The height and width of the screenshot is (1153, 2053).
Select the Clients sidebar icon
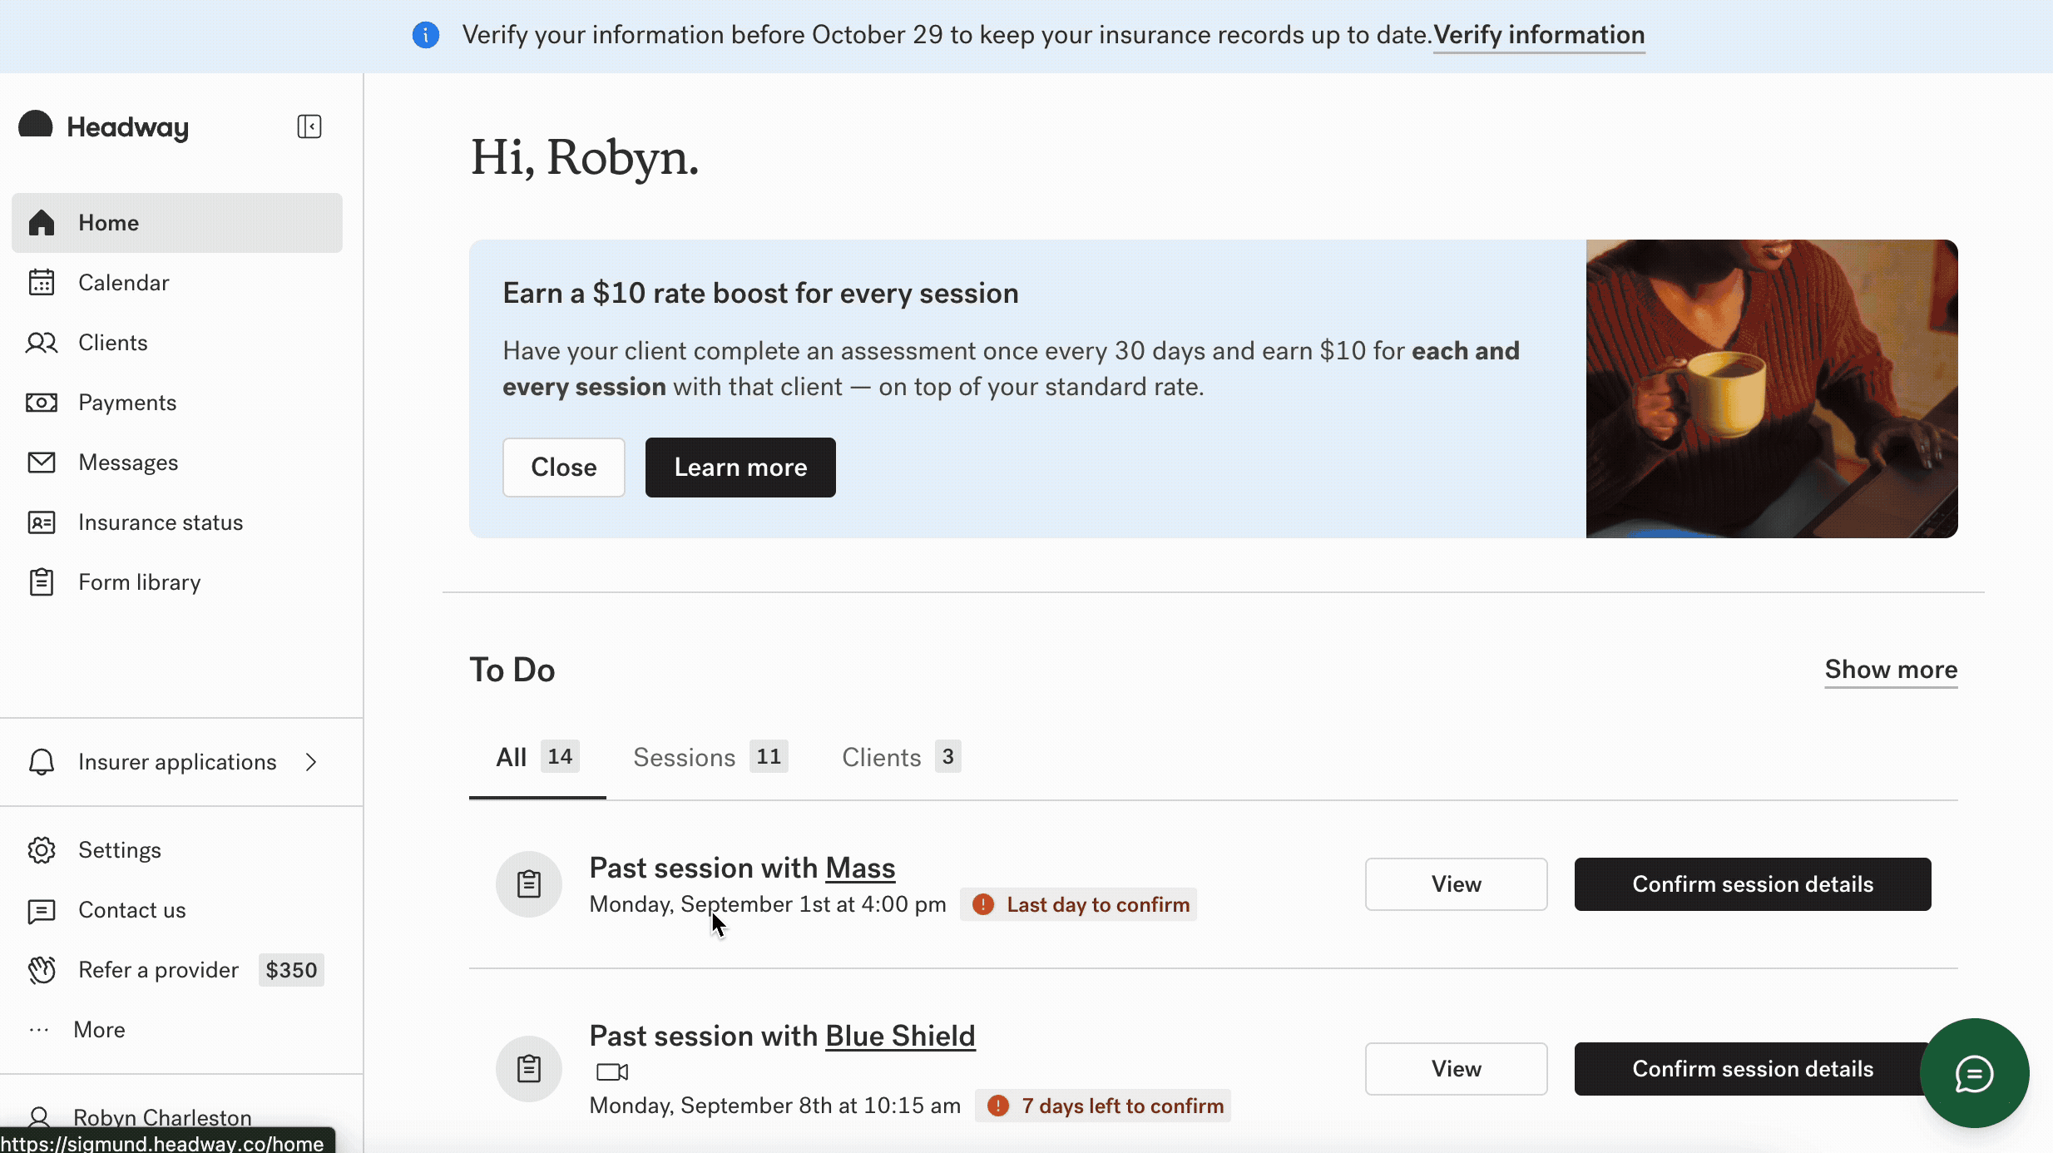pyautogui.click(x=42, y=342)
